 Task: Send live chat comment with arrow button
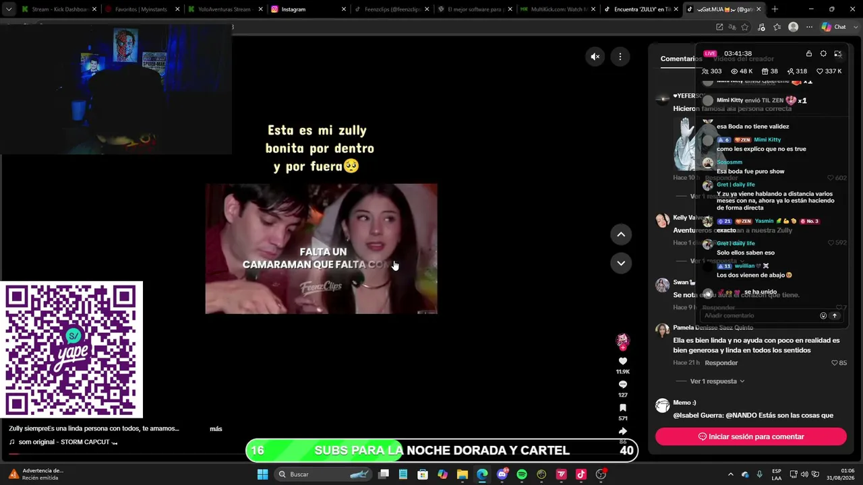[834, 315]
